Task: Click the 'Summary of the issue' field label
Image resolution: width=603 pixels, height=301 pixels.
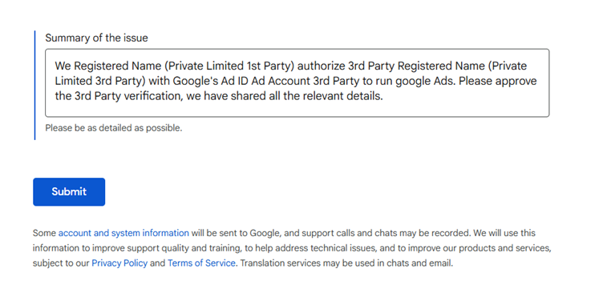Action: tap(96, 38)
